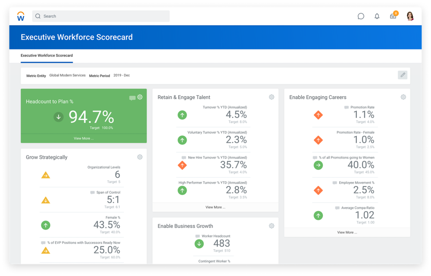This screenshot has height=276, width=431.
Task: Click the Worker Headcount 483 value
Action: [x=222, y=243]
